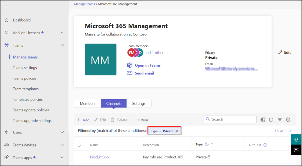Collapse the Teams navigation section
This screenshot has height=166, width=302.
coord(62,45)
